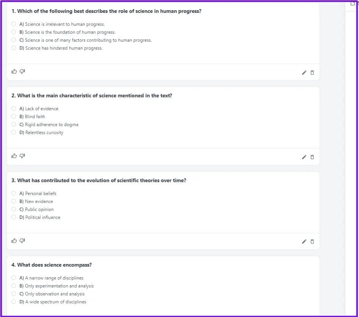The width and height of the screenshot is (359, 317).
Task: Delete question 2 with trash icon
Action: [x=312, y=157]
